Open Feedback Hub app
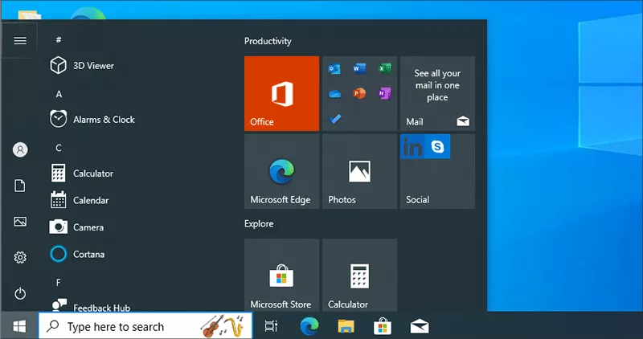Viewport: 643px width, 339px height. [x=90, y=306]
